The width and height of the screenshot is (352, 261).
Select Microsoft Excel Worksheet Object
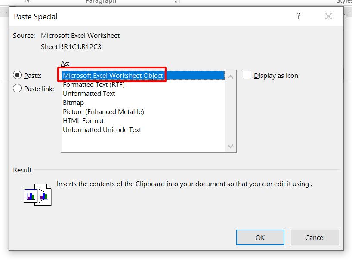click(113, 75)
